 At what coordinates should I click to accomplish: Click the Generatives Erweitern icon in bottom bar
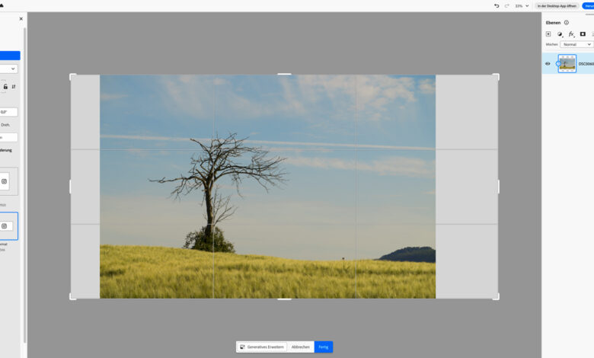(242, 347)
